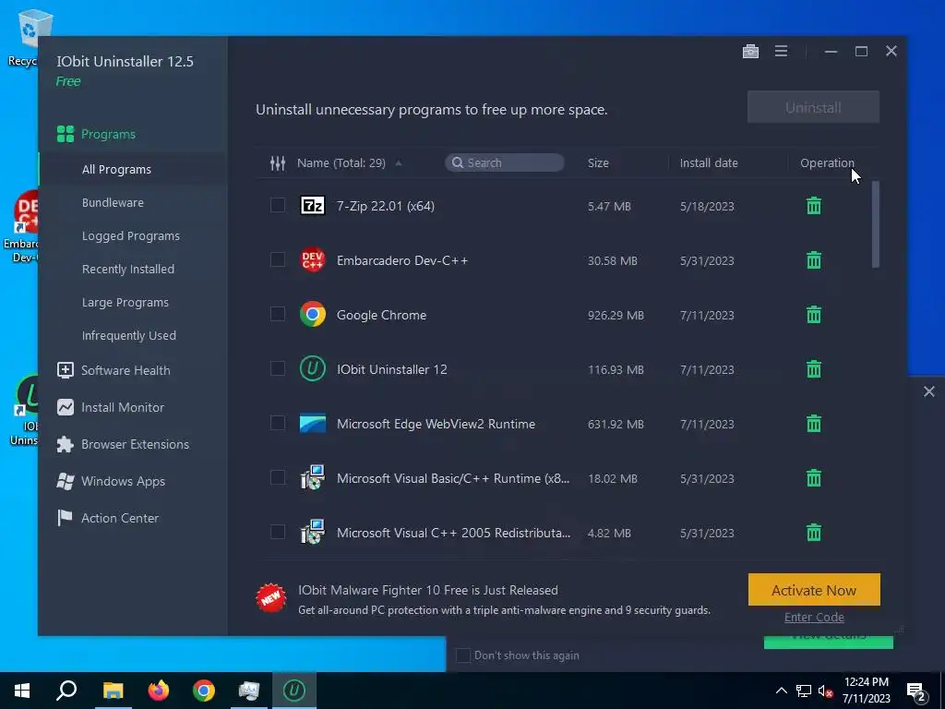The height and width of the screenshot is (709, 945).
Task: Check the box for Embarcadero Dev-C++
Action: coord(277,259)
